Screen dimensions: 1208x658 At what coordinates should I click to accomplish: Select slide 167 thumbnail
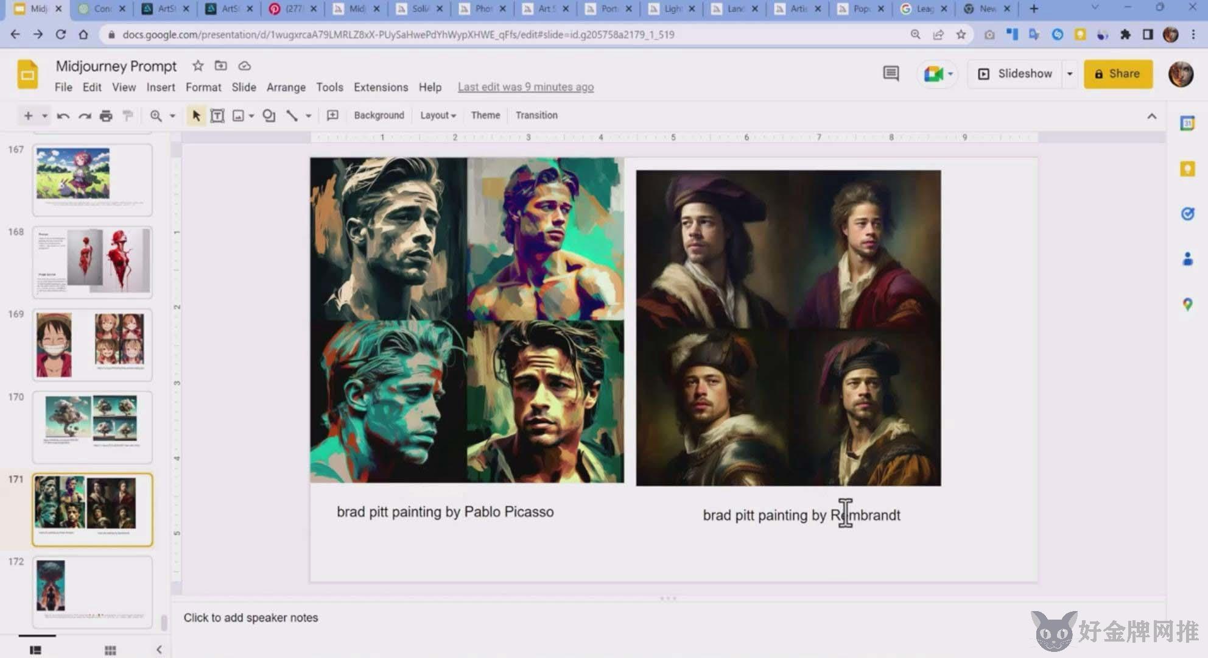(x=92, y=180)
